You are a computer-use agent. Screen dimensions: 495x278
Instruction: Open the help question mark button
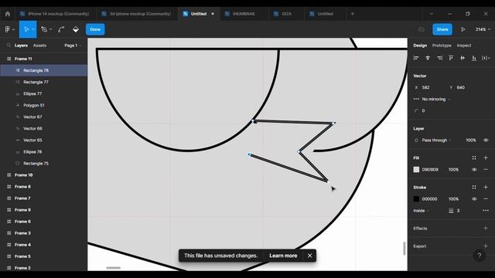coord(480,256)
